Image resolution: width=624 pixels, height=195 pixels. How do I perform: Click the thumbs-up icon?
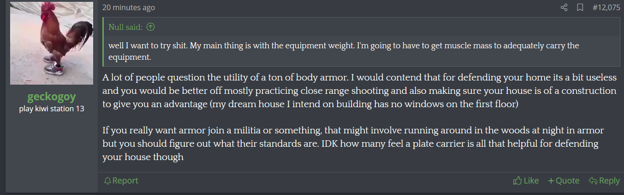[517, 181]
